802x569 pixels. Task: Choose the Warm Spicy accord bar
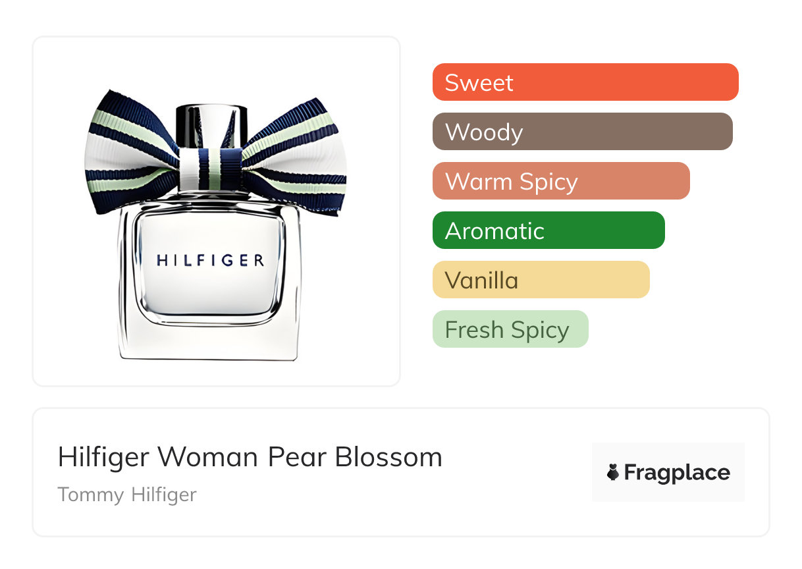pyautogui.click(x=561, y=181)
